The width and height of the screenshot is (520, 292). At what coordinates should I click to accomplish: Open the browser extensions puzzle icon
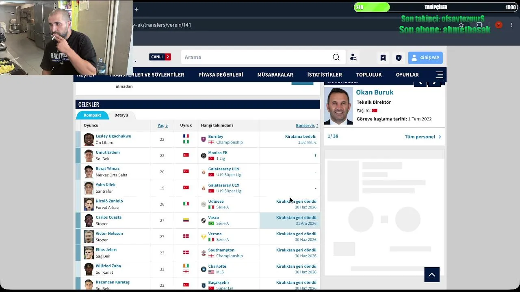tap(479, 25)
